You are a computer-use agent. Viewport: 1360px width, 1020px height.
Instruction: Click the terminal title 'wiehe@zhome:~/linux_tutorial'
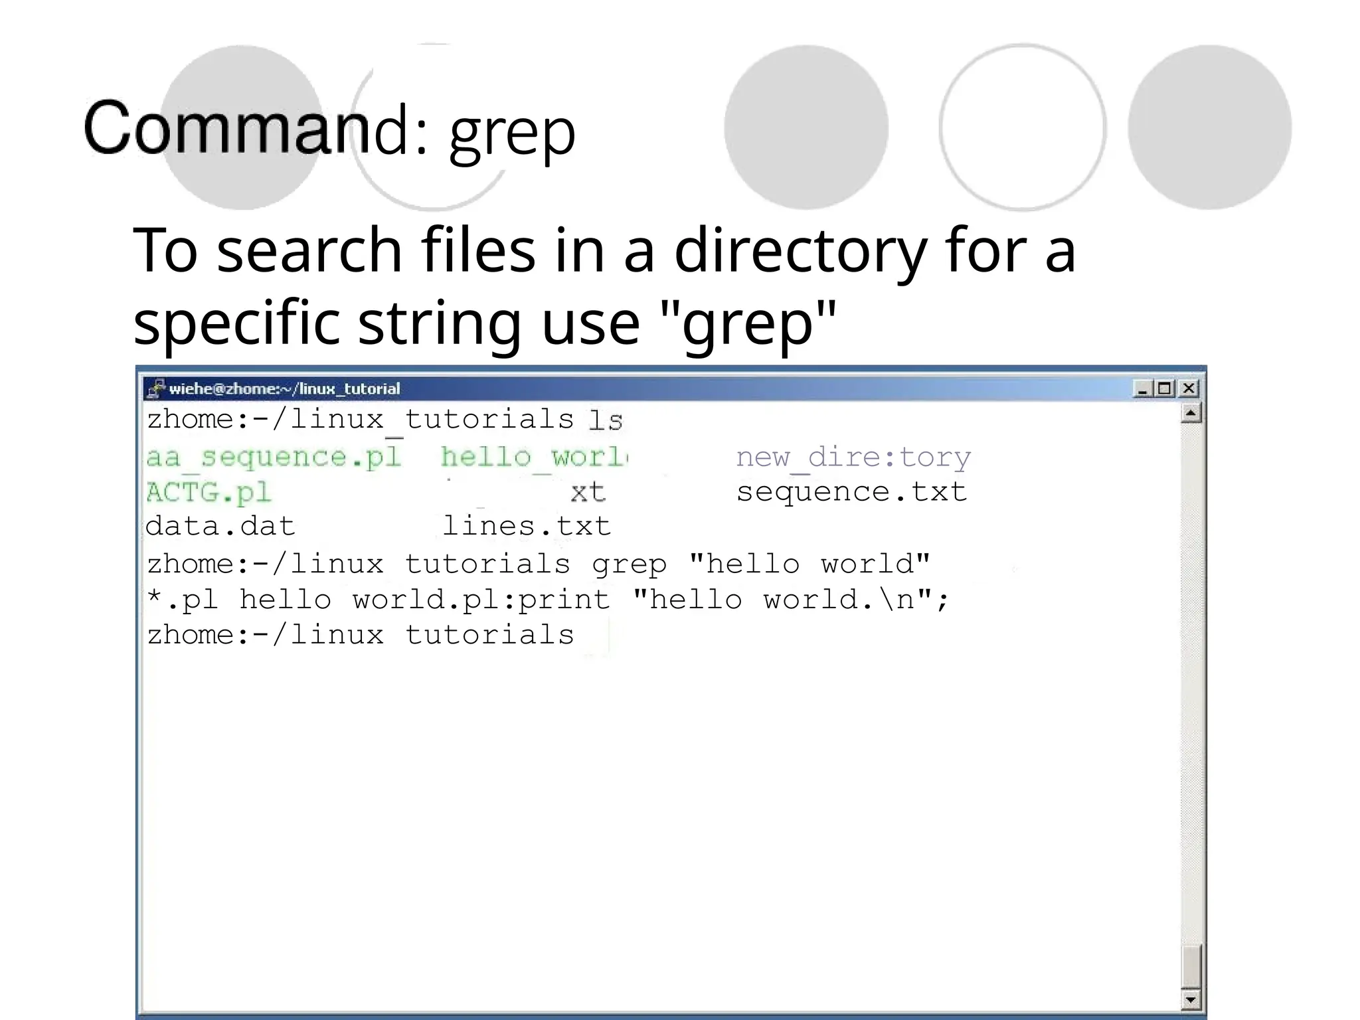(284, 388)
